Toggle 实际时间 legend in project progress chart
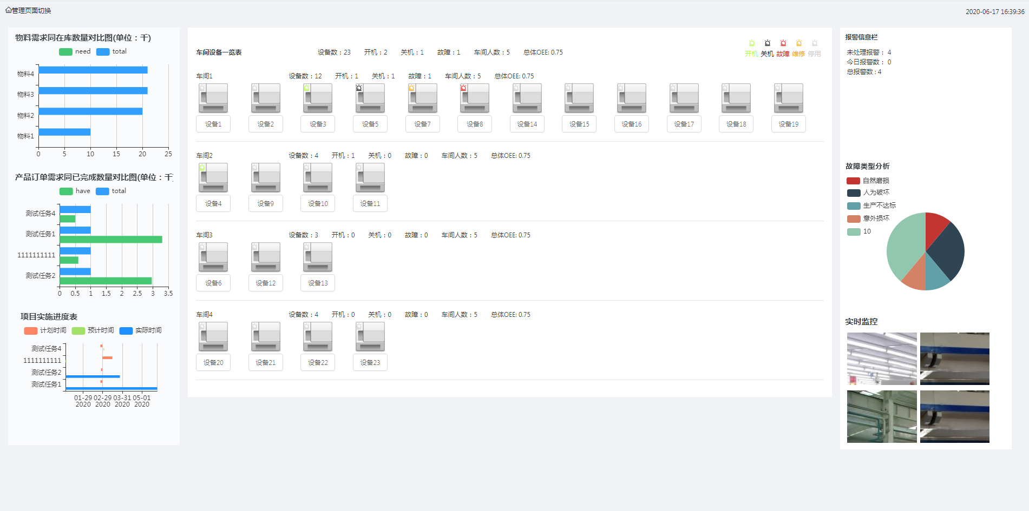Image resolution: width=1029 pixels, height=511 pixels. 126,331
